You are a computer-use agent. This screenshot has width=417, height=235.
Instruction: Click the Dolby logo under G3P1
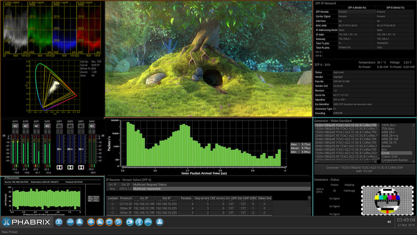(59, 167)
